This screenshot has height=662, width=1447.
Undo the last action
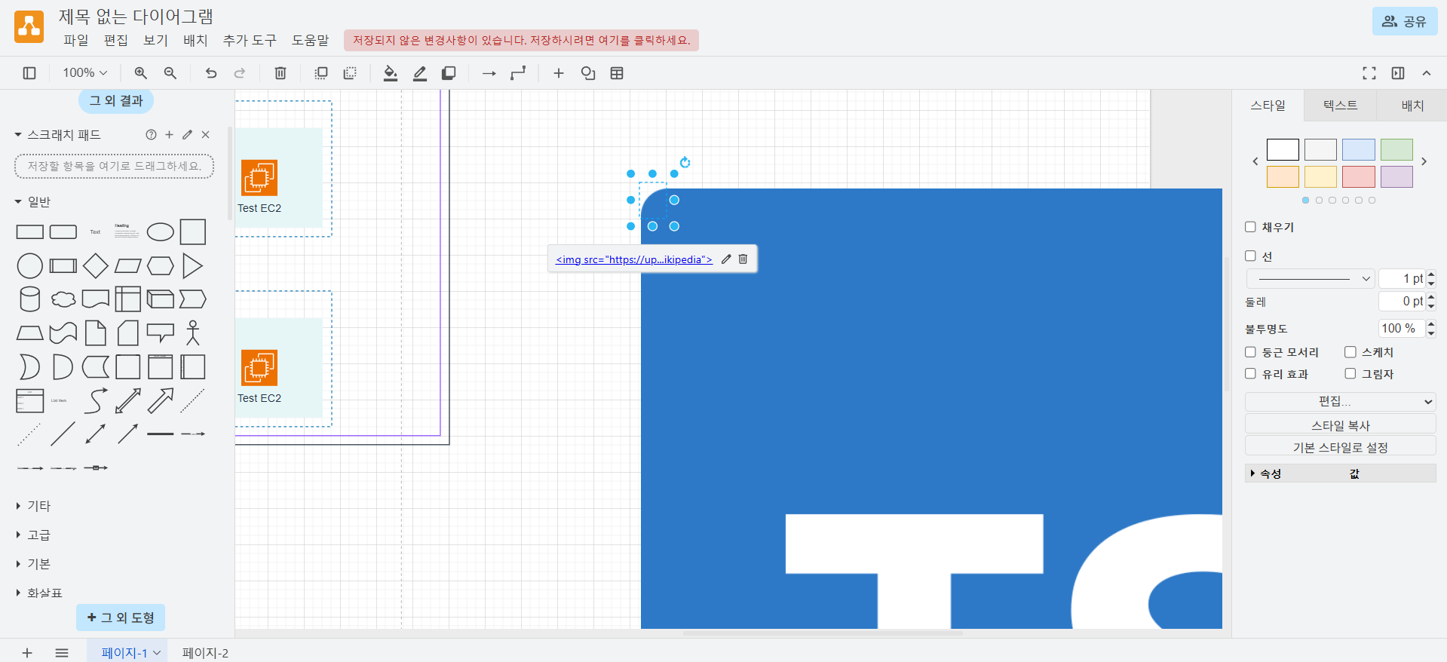click(x=211, y=73)
